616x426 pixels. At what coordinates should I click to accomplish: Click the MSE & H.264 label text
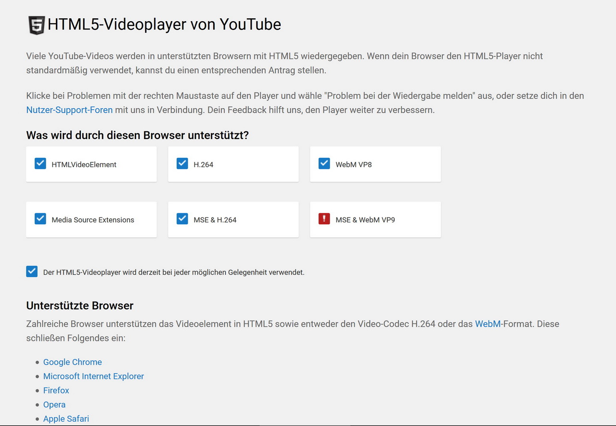215,220
